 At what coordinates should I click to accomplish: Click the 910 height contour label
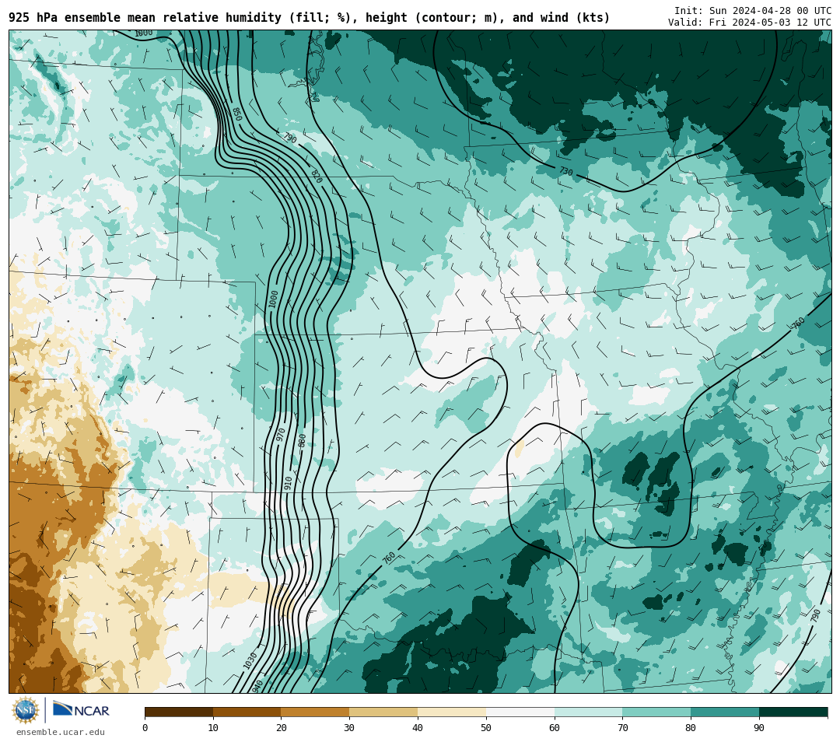coord(289,483)
